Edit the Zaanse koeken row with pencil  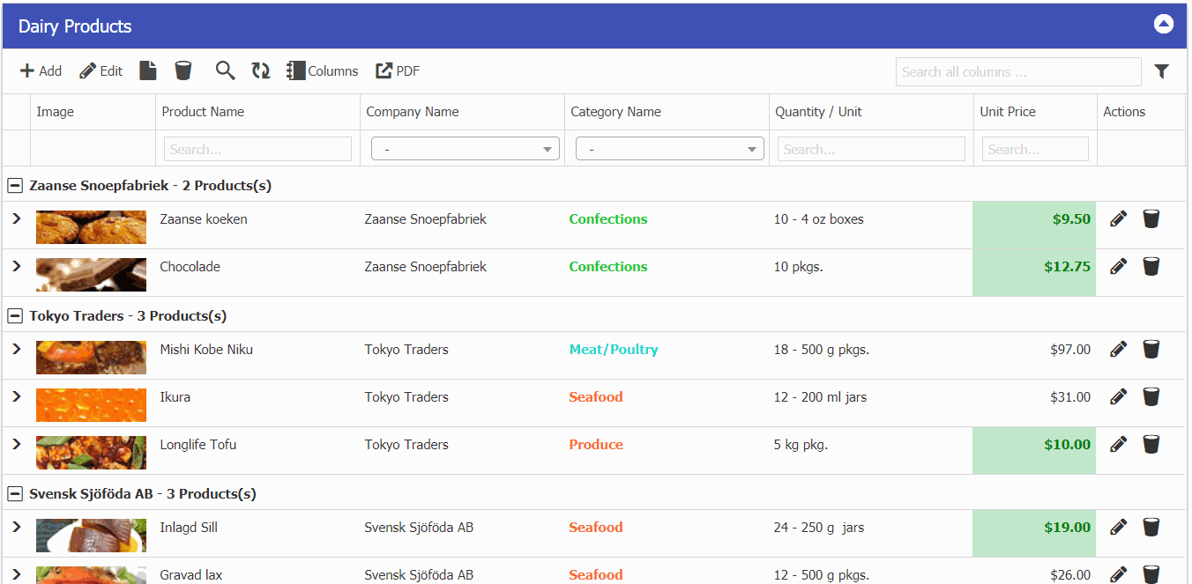[x=1119, y=219]
